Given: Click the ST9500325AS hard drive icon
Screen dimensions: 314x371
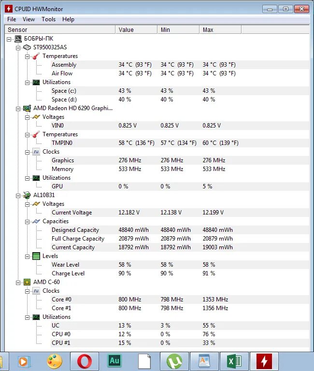Looking at the screenshot, I should coord(27,47).
